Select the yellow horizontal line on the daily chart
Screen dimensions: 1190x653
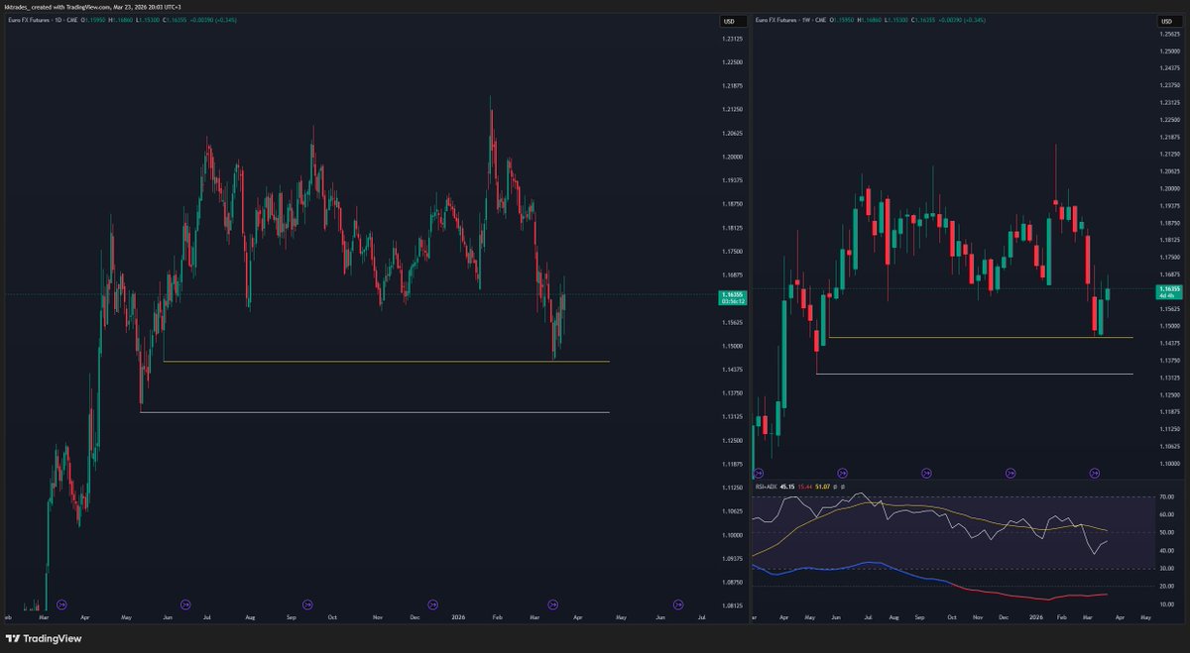(387, 362)
